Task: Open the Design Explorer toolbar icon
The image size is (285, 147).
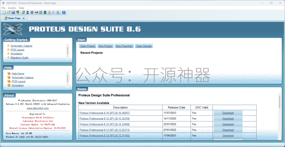Action: pos(45,12)
